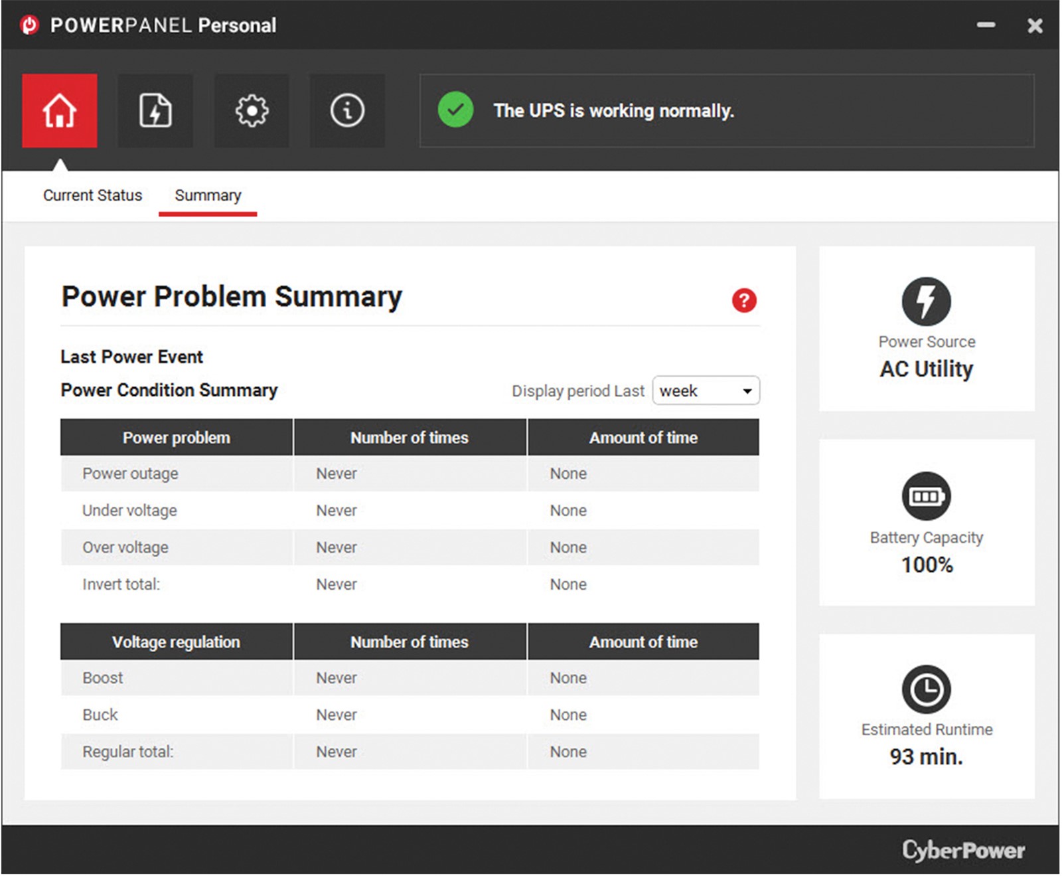Viewport: 1062px width, 876px height.
Task: Click the Power Condition Summary heading
Action: (x=169, y=390)
